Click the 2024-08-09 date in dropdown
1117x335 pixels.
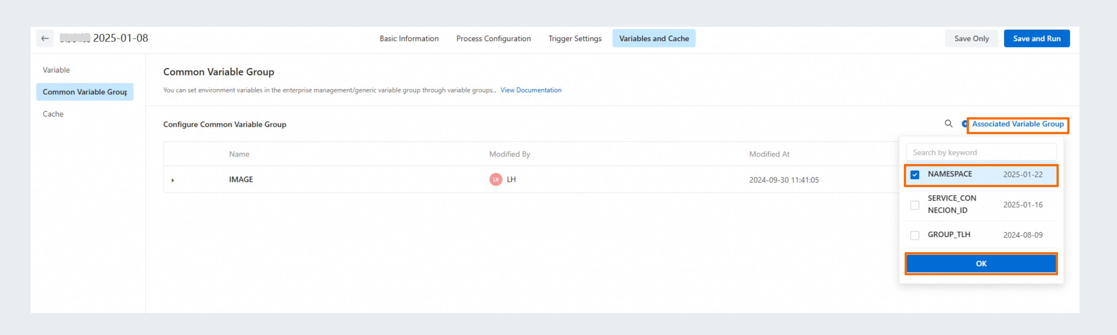1022,235
